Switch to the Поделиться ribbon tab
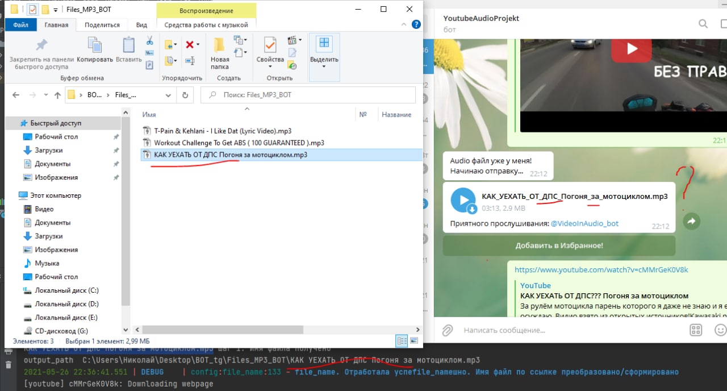This screenshot has height=391, width=727. click(102, 25)
